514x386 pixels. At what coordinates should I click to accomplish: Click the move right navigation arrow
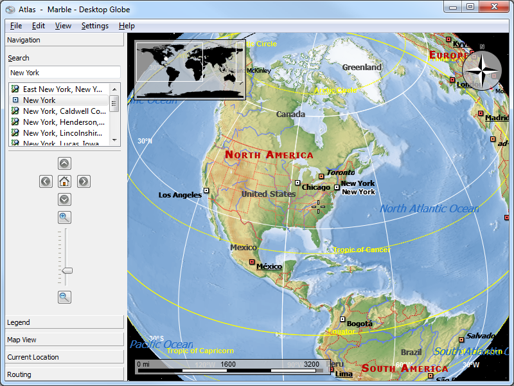pyautogui.click(x=84, y=181)
